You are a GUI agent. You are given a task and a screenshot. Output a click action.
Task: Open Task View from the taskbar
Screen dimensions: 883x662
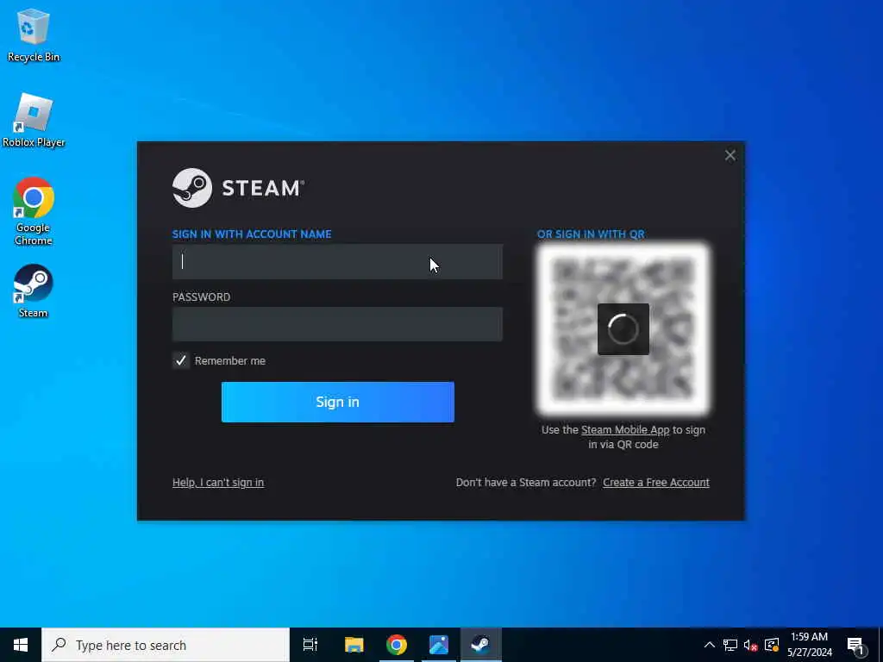click(x=310, y=645)
